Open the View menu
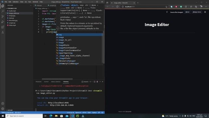 pyautogui.click(x=22, y=2)
